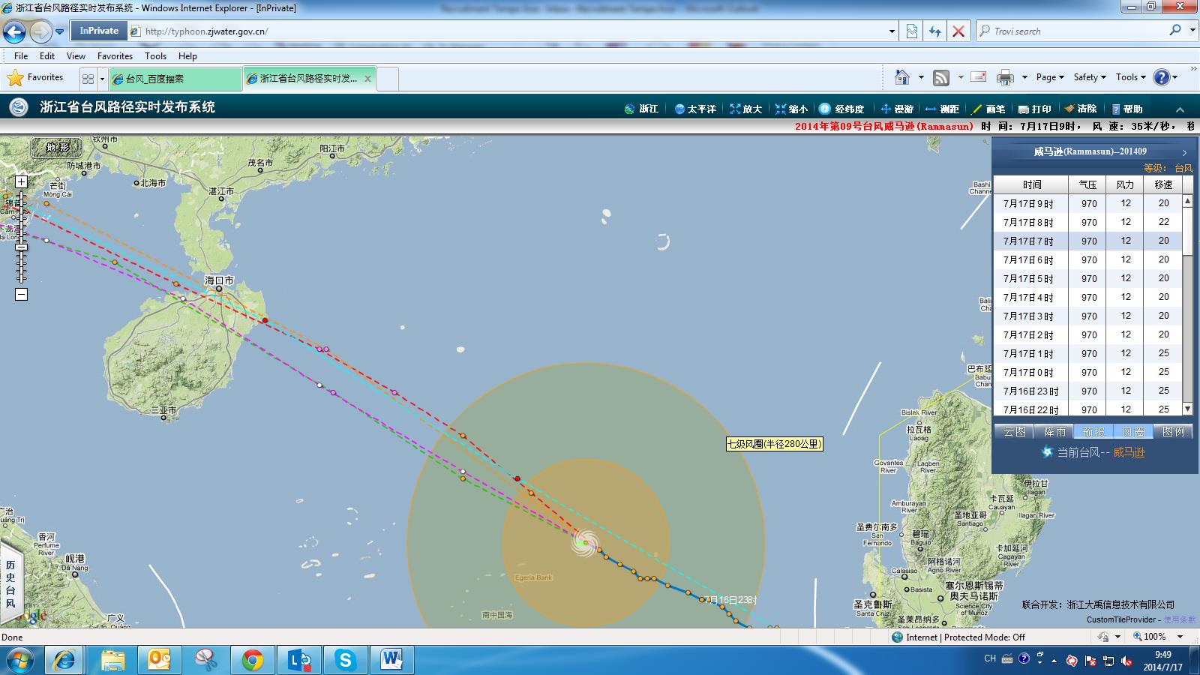Toggle the 风圈 wind circle layer
This screenshot has width=1200, height=675.
click(1133, 432)
